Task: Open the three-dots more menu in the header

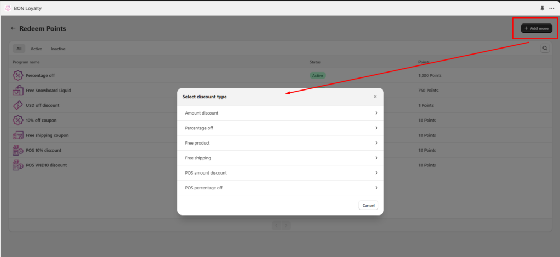Action: [552, 8]
